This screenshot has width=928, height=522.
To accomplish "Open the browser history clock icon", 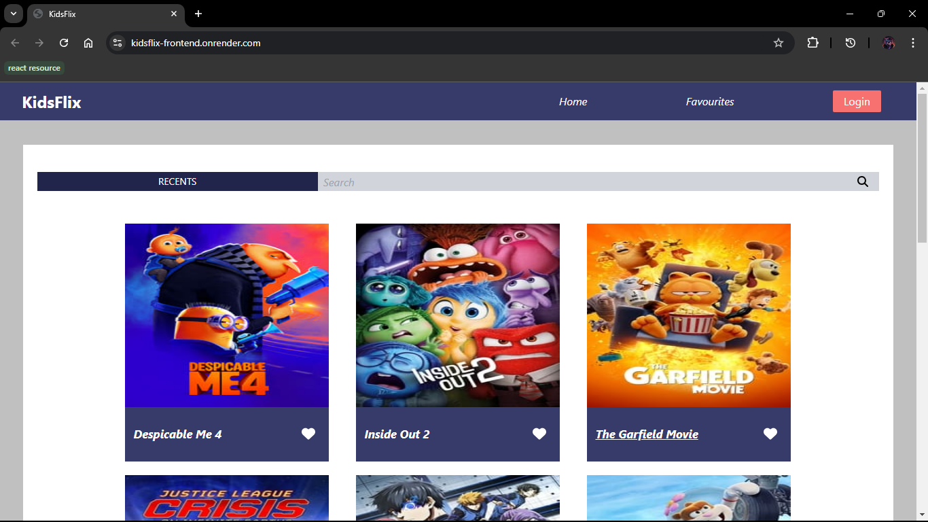I will click(x=850, y=43).
